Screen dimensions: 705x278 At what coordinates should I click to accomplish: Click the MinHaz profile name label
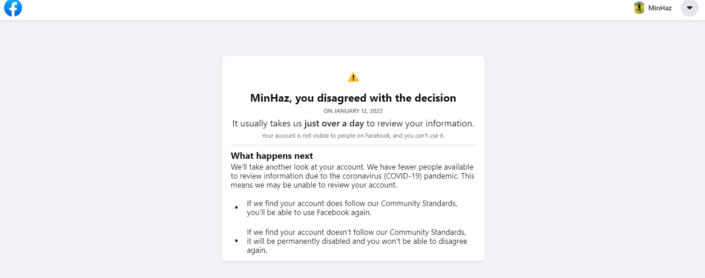pyautogui.click(x=660, y=8)
